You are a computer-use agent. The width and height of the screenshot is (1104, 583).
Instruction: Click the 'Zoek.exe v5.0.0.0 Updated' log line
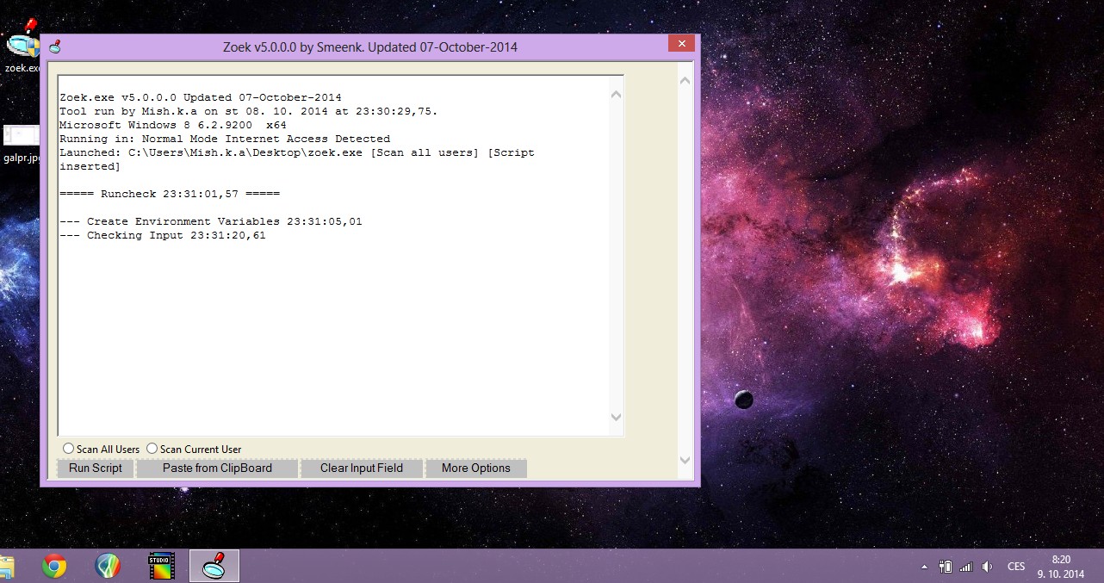coord(201,97)
